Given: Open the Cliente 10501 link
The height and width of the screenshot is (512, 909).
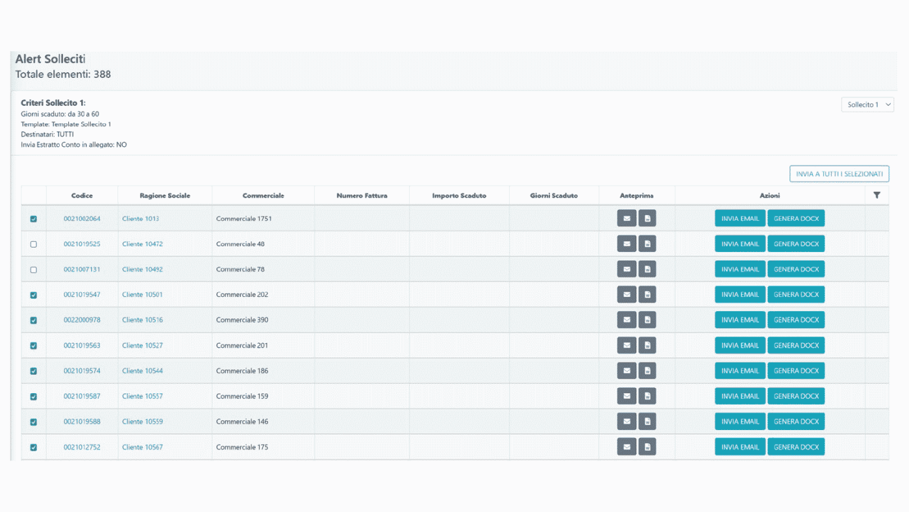Looking at the screenshot, I should tap(142, 294).
